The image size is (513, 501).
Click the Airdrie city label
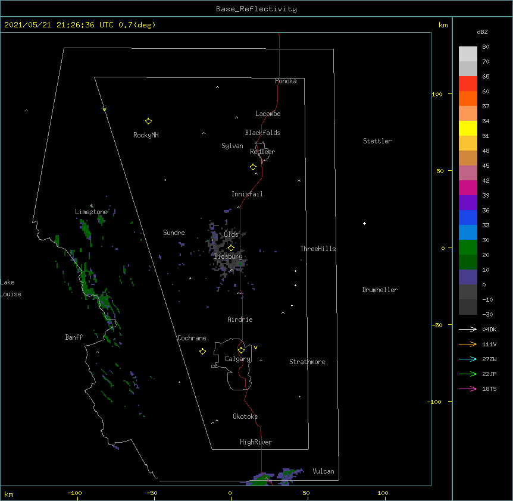240,320
